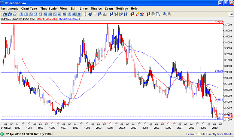Print the chart with the printer icon
The width and height of the screenshot is (234, 137).
(x=153, y=14)
